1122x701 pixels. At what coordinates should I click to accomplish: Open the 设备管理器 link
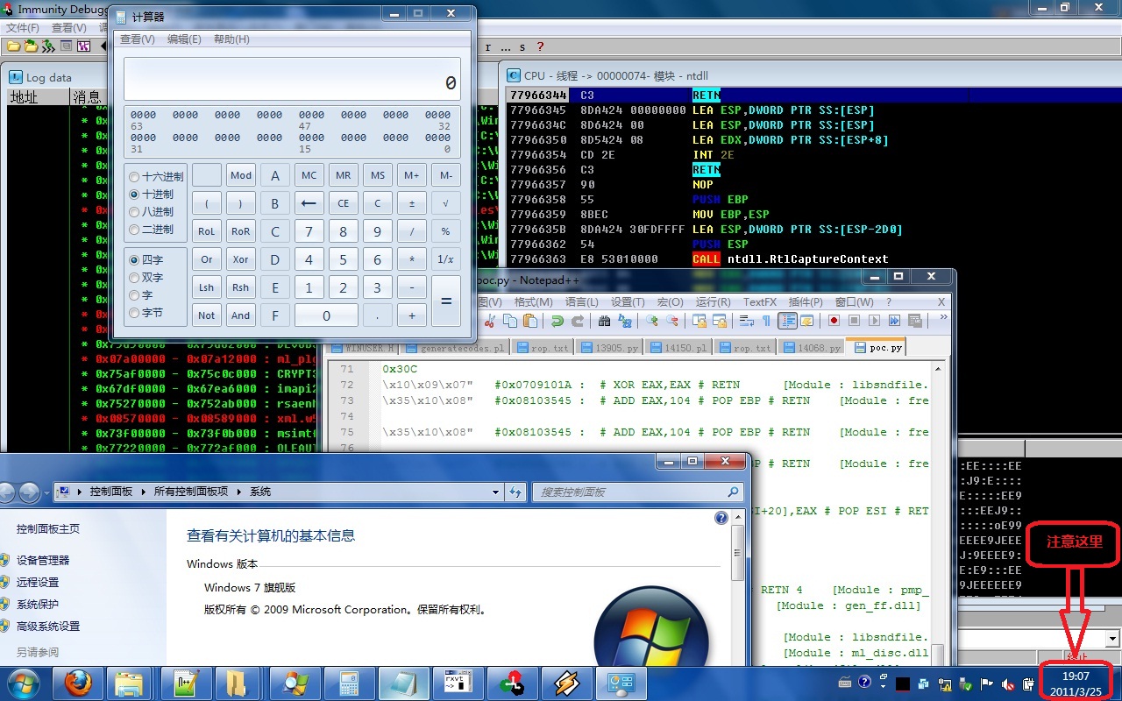point(43,560)
